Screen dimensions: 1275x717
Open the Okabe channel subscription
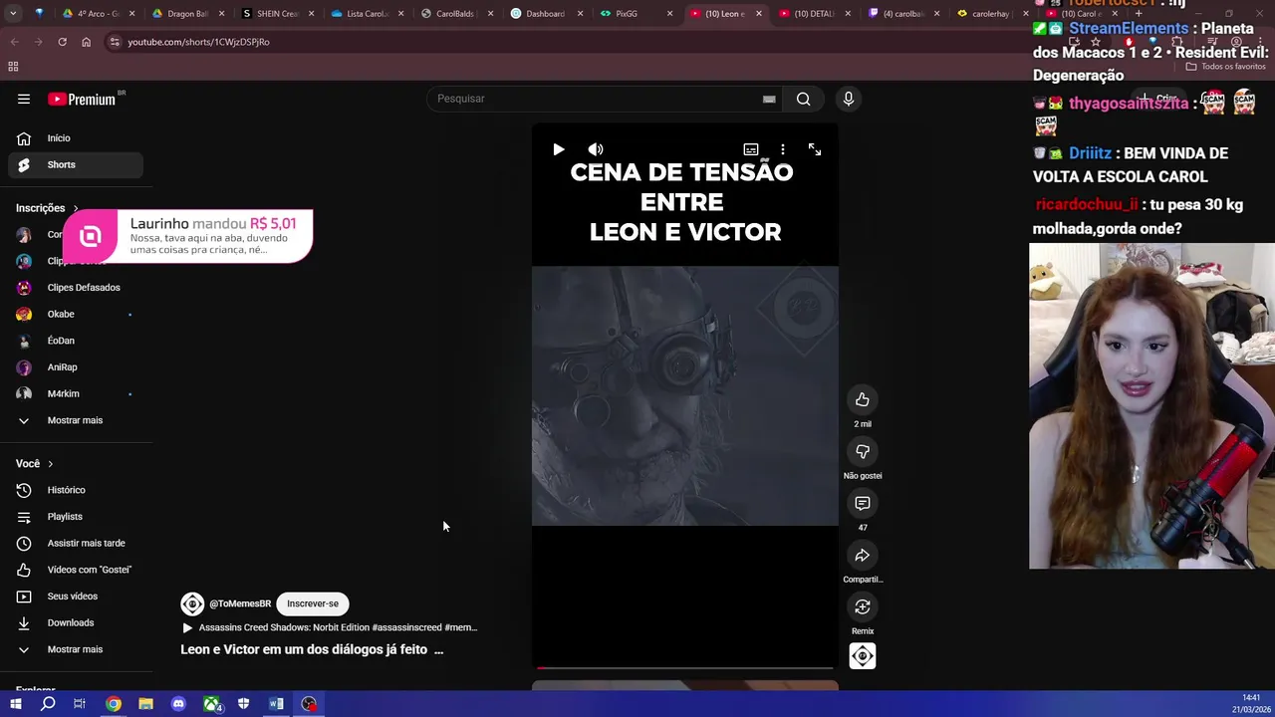(x=76, y=314)
